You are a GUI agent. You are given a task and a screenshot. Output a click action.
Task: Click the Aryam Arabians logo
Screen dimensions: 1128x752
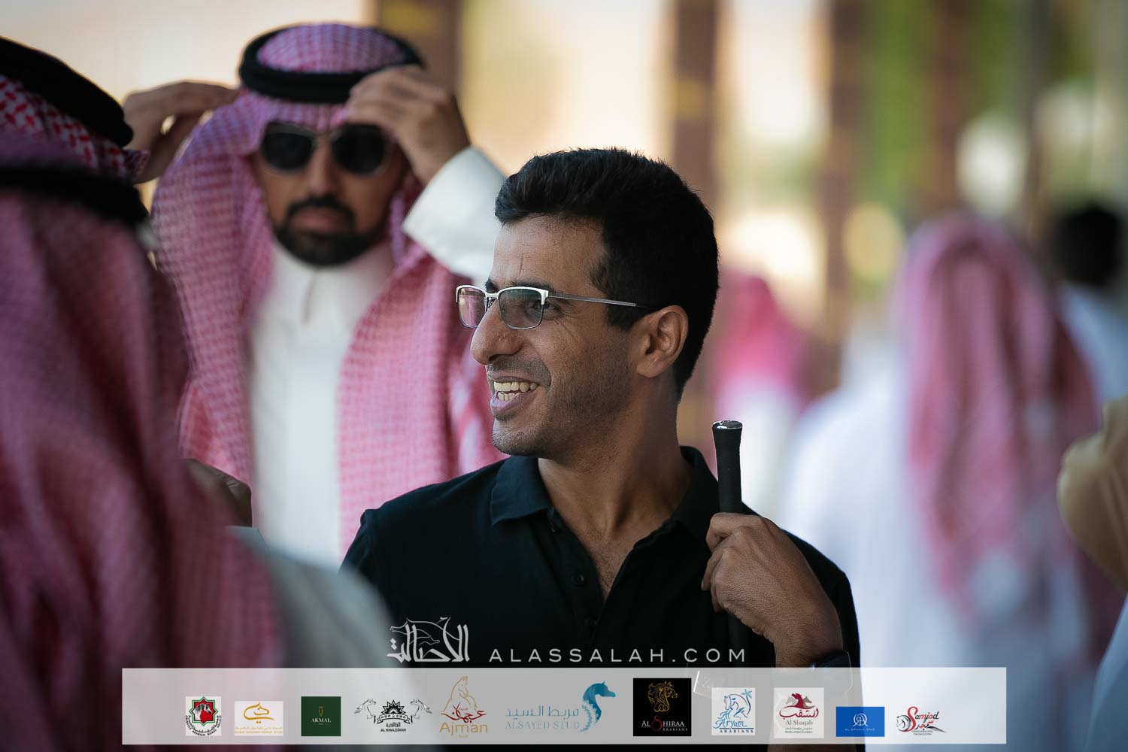click(733, 712)
